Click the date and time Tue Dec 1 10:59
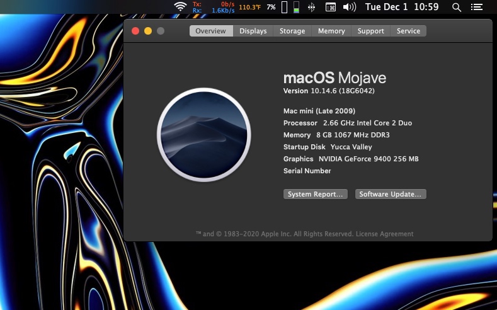 coord(402,7)
